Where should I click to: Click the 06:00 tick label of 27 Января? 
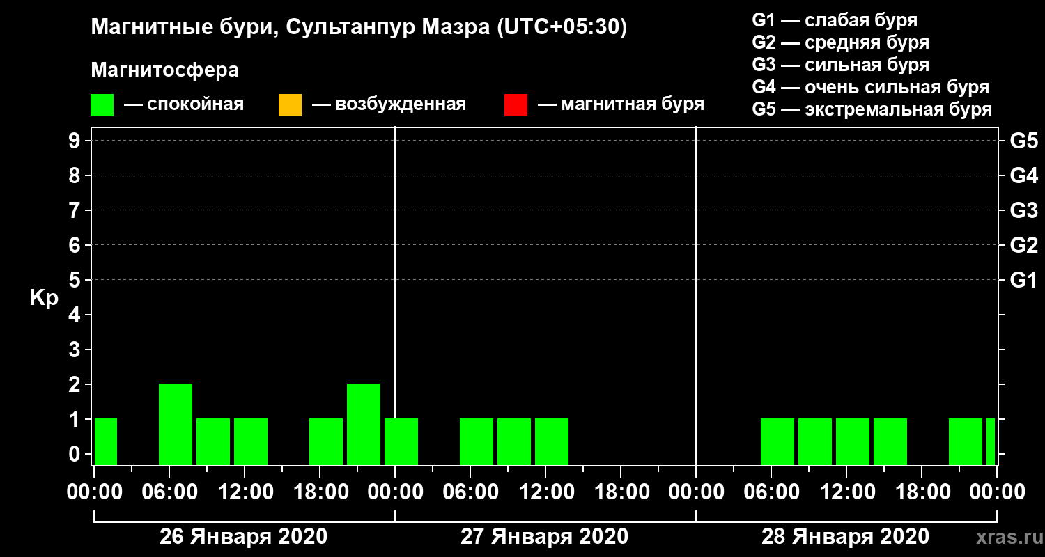[x=470, y=492]
